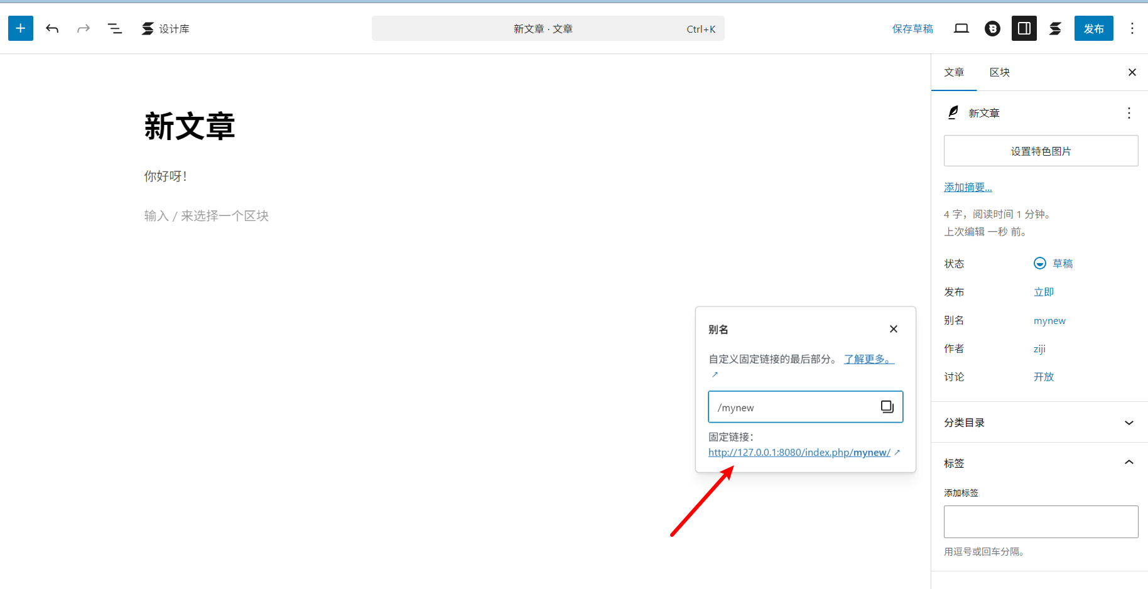Screen dimensions: 1148x589
Task: Click 保存草稿 to save draft
Action: [912, 28]
